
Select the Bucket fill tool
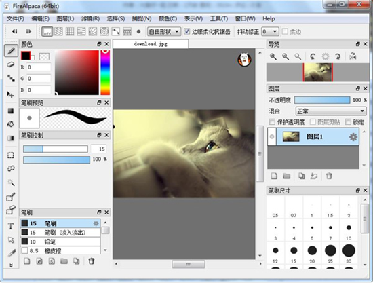(11, 124)
